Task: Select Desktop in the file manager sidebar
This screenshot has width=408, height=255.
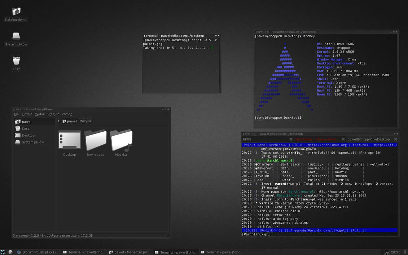Action: (28, 135)
